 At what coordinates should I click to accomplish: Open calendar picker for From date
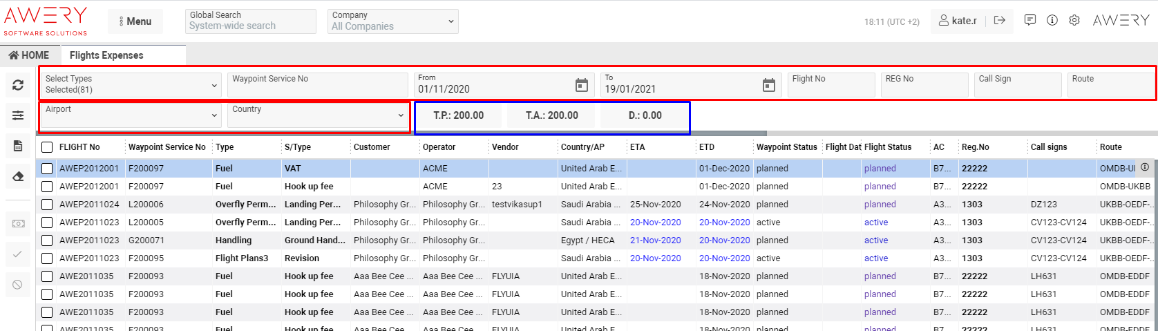tap(582, 85)
